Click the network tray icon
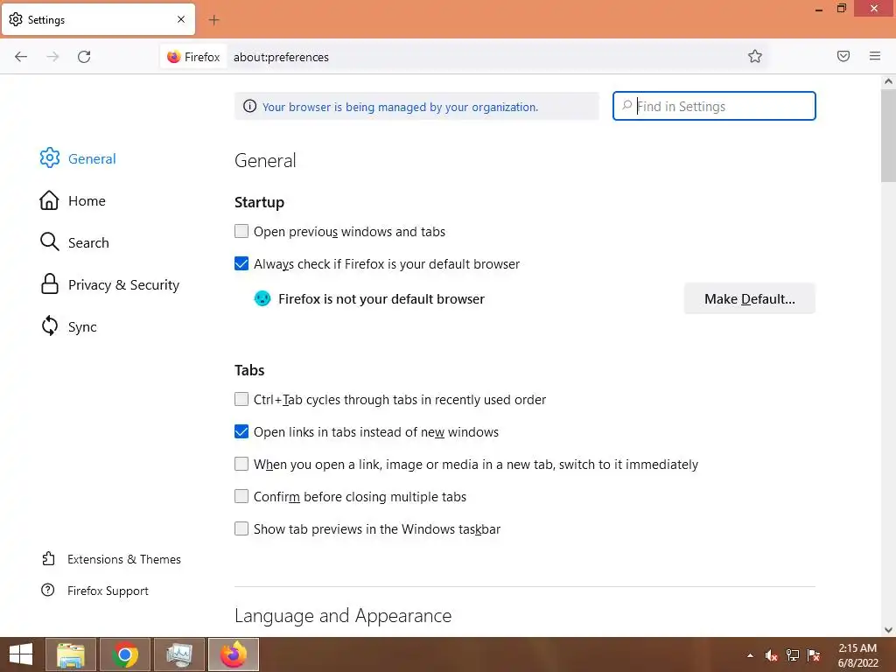 793,655
